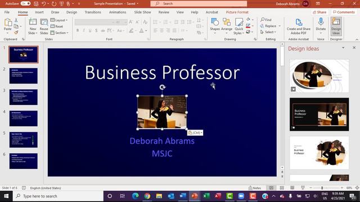360x202 pixels.
Task: Click Fit slide to window icon
Action: point(357,188)
